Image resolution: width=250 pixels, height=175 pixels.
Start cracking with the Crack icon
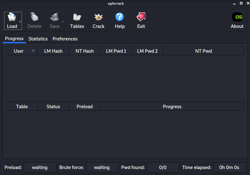pyautogui.click(x=98, y=17)
